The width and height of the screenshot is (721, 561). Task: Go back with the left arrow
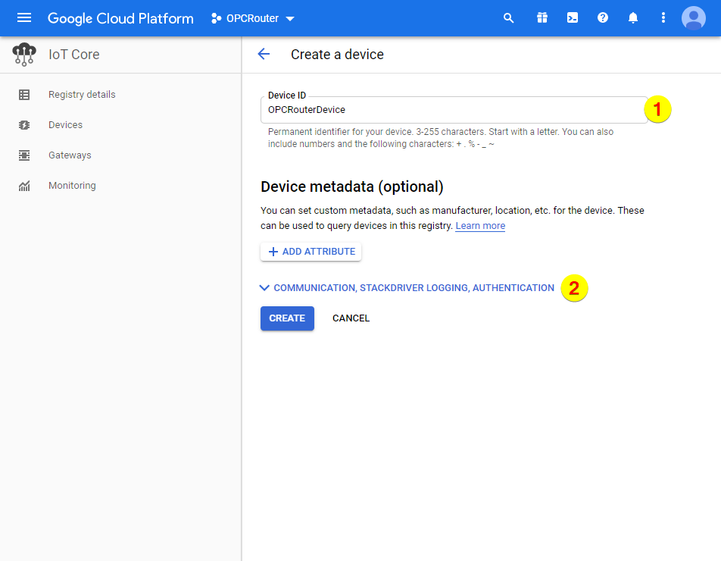(x=264, y=55)
